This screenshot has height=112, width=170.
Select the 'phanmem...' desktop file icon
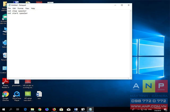click(17, 83)
